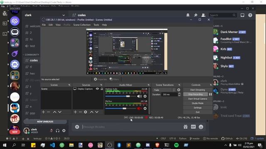266x149 pixels.
Task: Move source up arrow
Action: [91, 112]
